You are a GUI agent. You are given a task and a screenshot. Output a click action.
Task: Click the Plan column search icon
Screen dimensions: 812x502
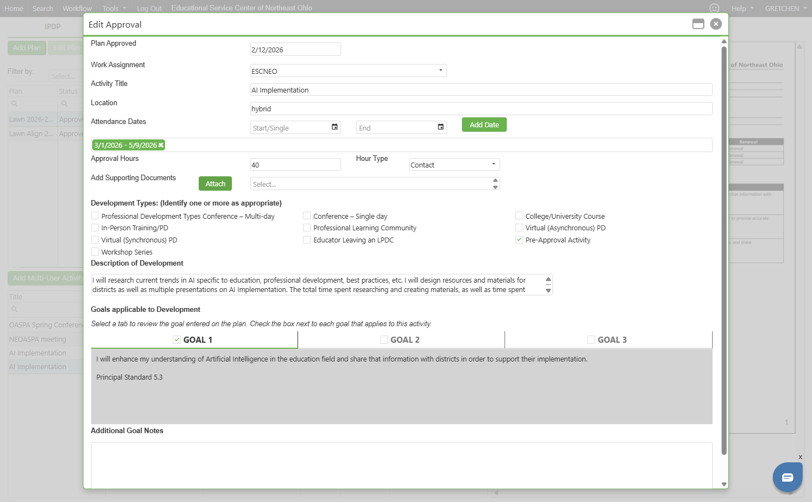pos(15,104)
